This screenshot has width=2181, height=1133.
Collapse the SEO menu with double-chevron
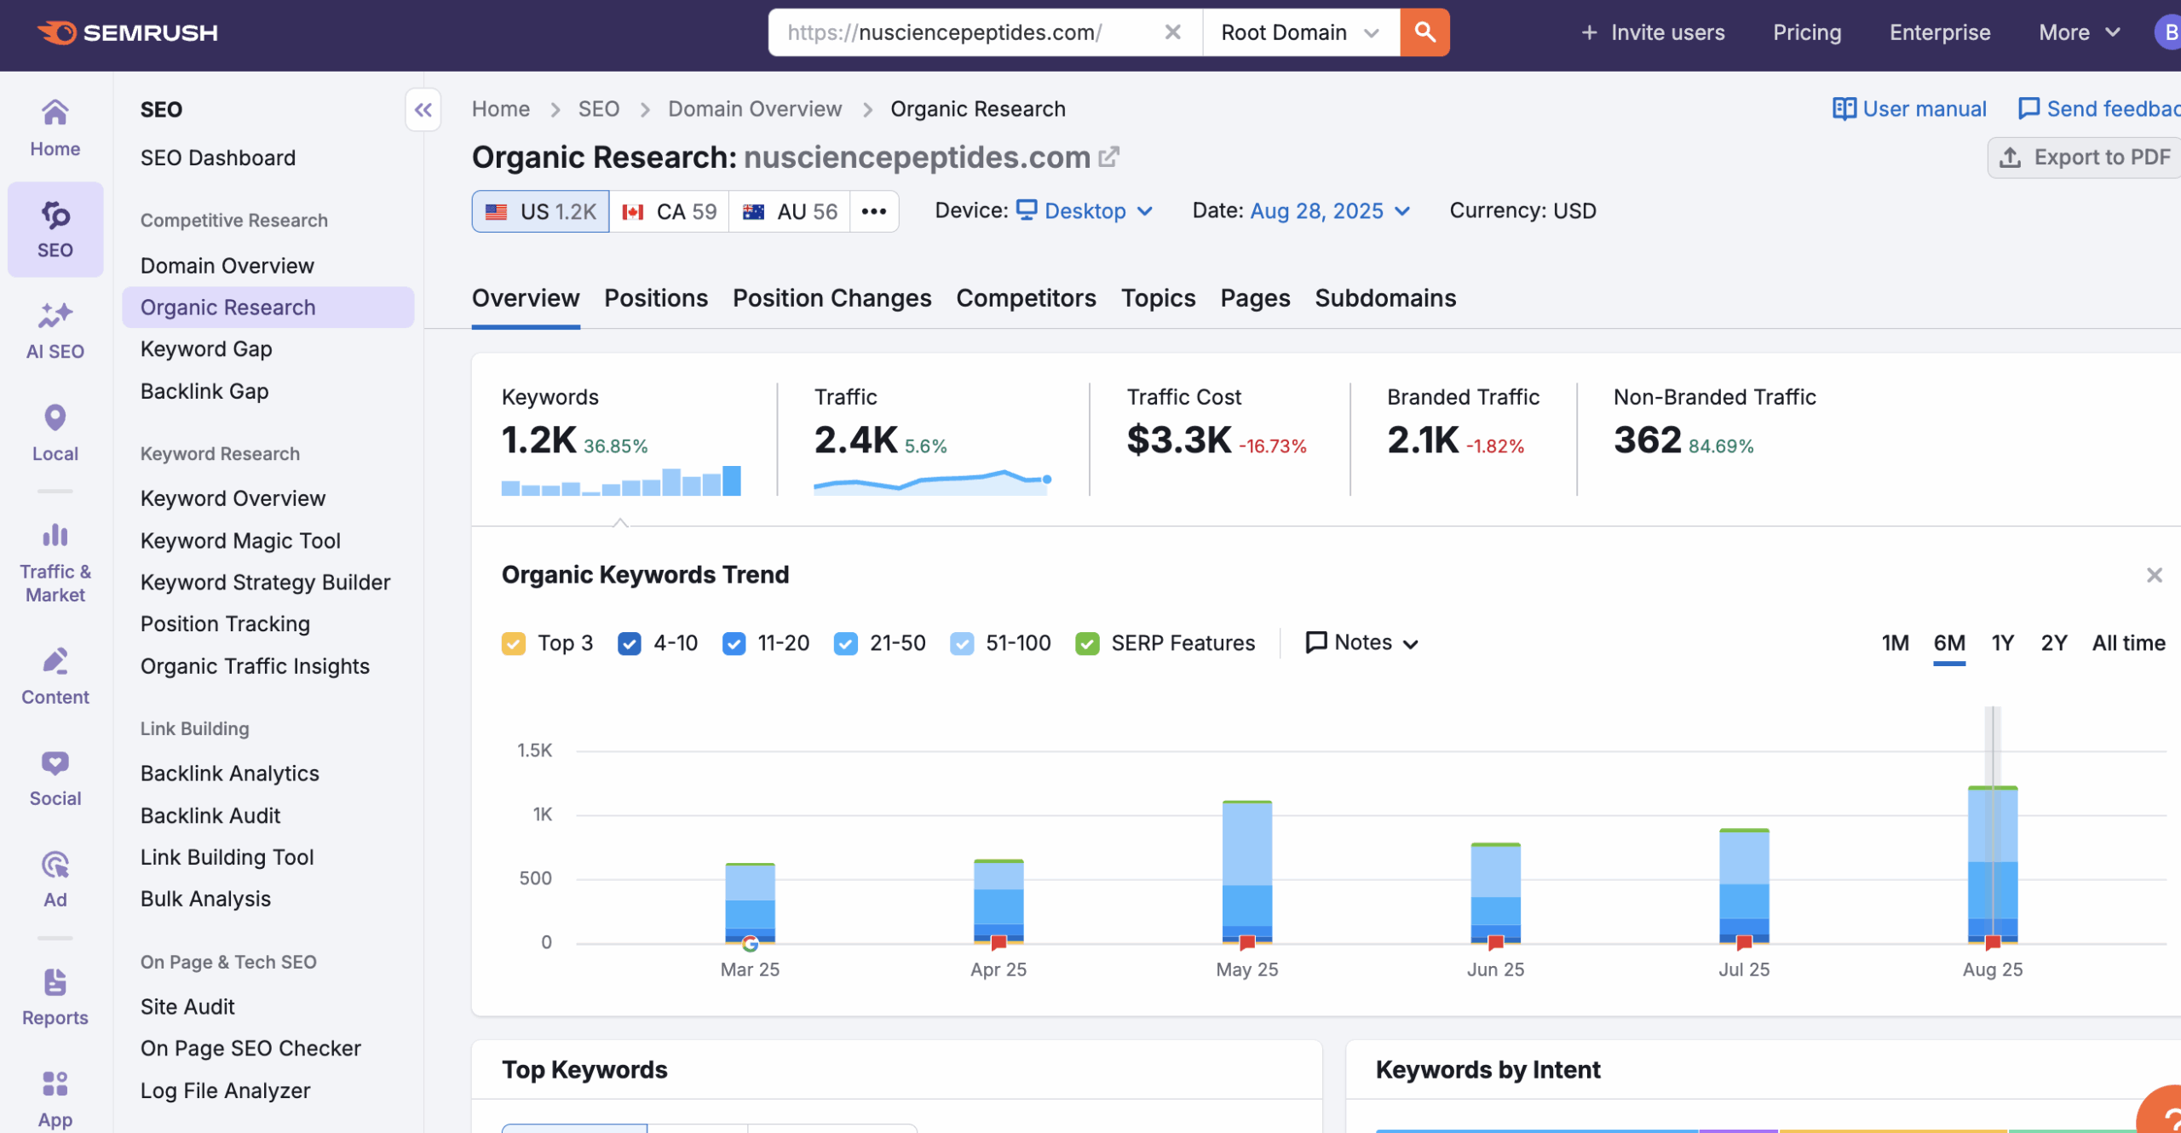423,109
